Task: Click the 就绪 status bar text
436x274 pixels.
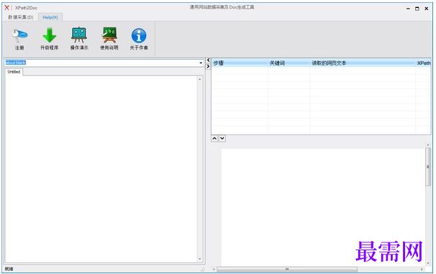Action: point(9,269)
